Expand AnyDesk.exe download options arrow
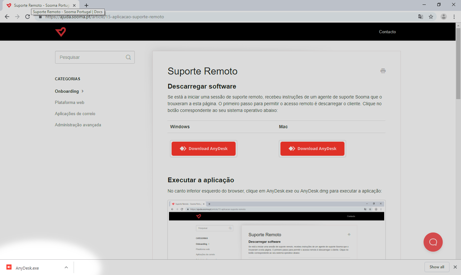The image size is (461, 275). [x=66, y=267]
